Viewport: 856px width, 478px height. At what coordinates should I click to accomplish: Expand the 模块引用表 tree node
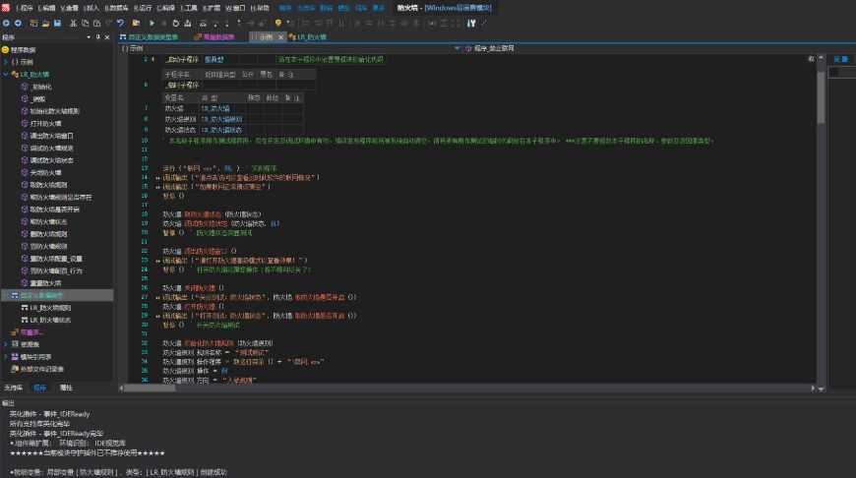tap(6, 357)
